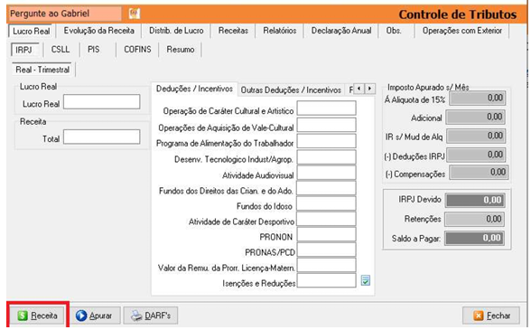The width and height of the screenshot is (531, 330).
Task: Click the Apurar button
Action: pos(95,316)
